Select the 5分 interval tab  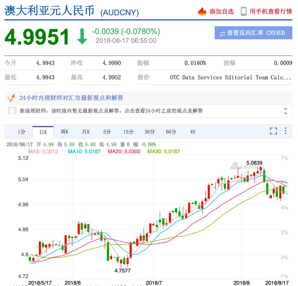coord(107,132)
